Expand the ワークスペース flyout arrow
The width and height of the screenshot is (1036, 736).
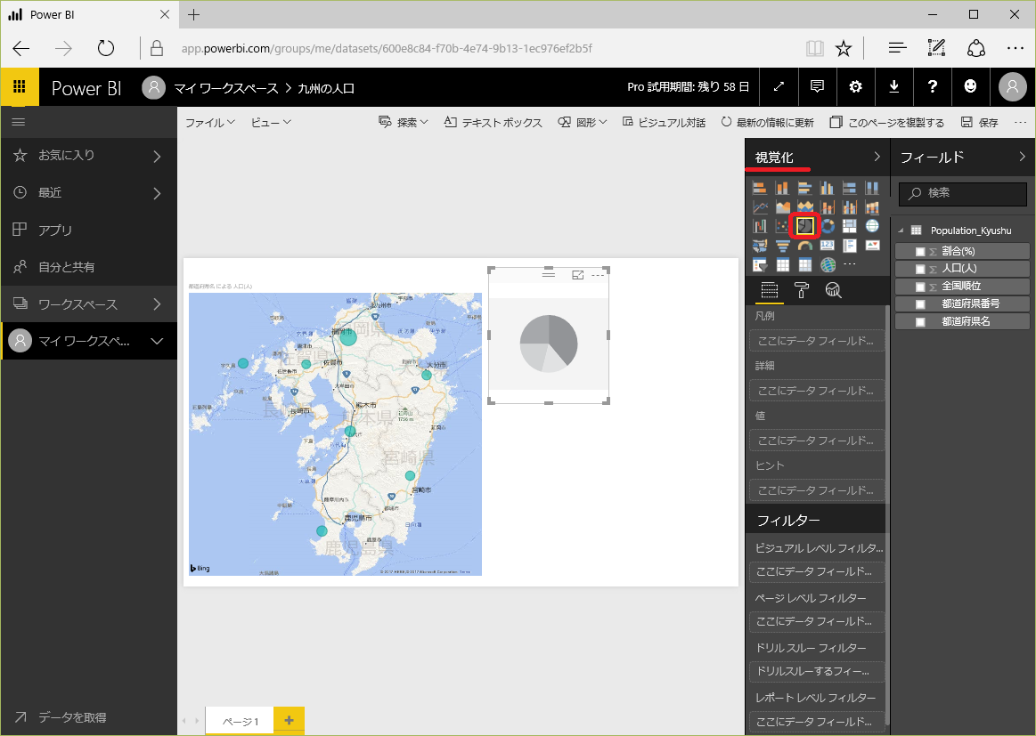click(158, 304)
